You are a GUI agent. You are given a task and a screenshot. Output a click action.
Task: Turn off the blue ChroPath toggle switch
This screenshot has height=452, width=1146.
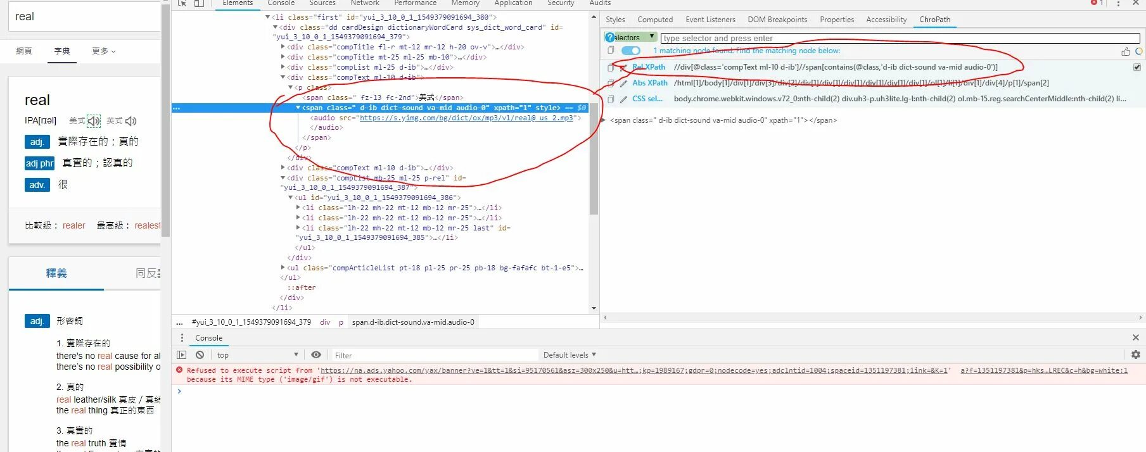[x=630, y=51]
